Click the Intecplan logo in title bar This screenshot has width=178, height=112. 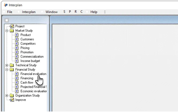point(6,5)
